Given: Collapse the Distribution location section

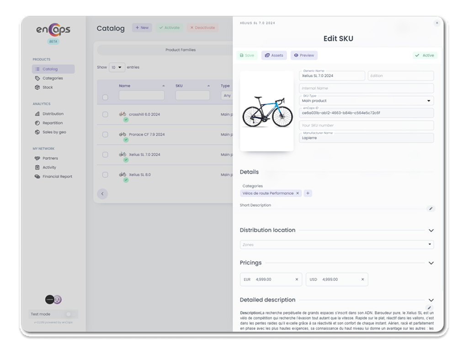Looking at the screenshot, I should (x=431, y=230).
